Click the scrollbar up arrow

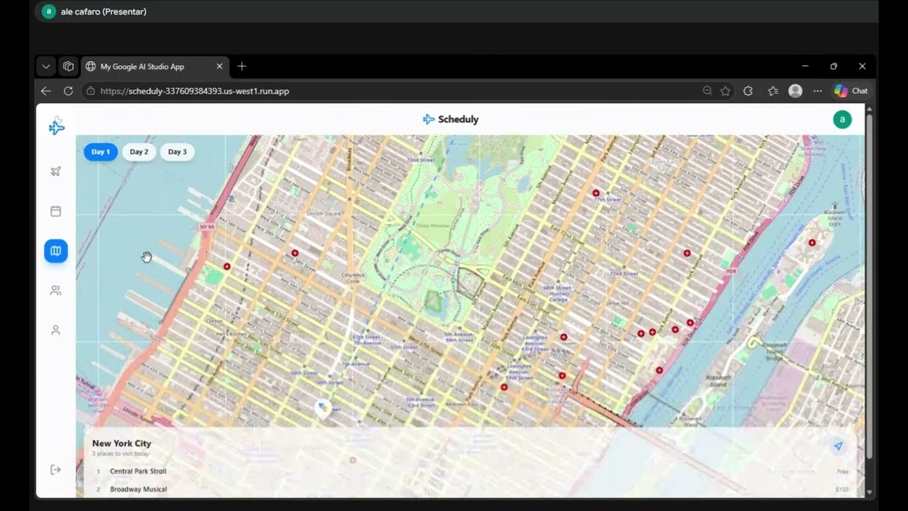(869, 109)
